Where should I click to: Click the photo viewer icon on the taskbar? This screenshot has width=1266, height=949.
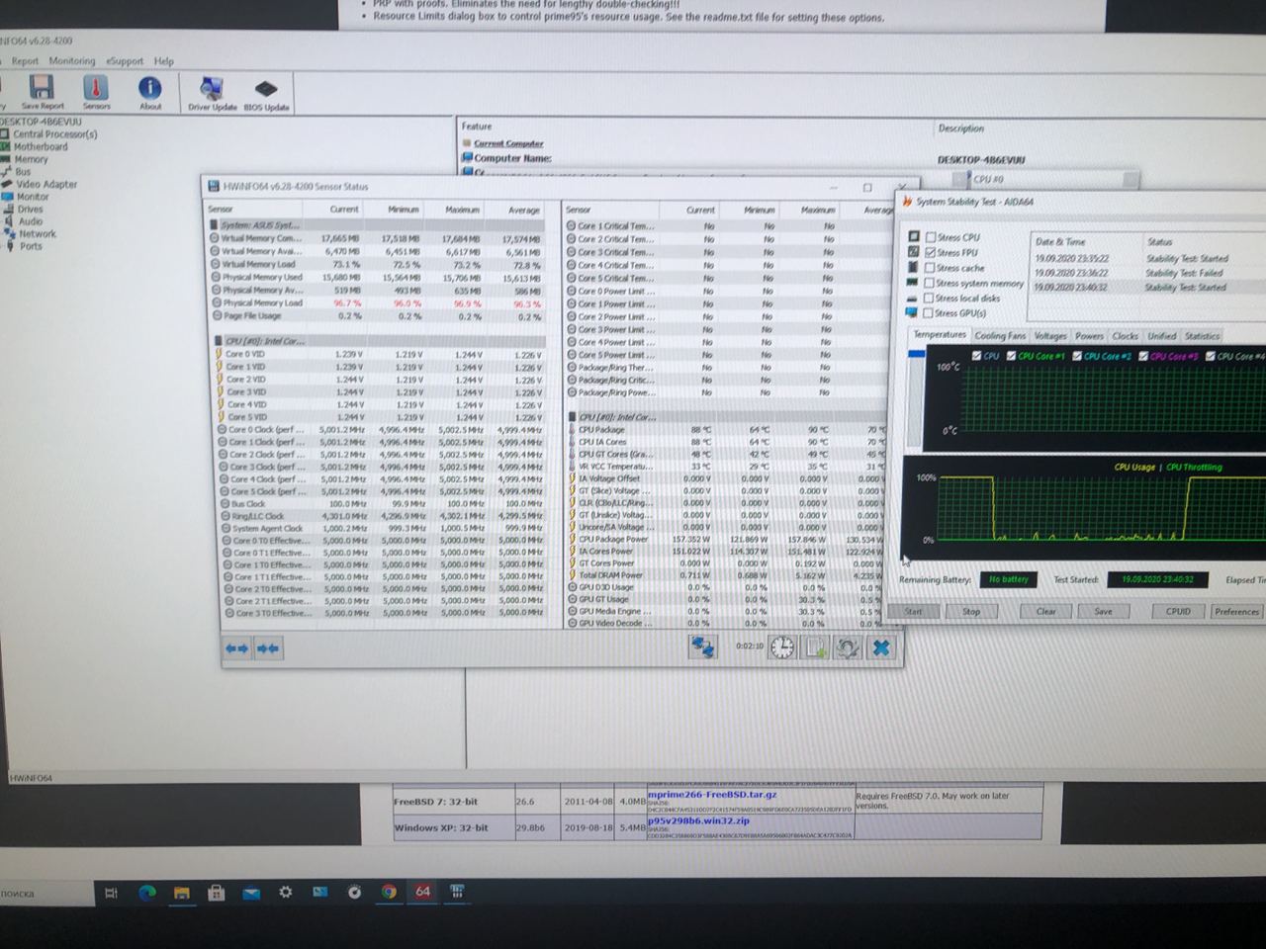(x=319, y=892)
